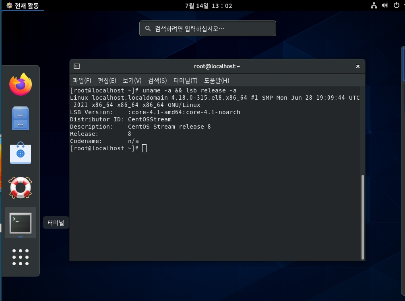Click the date and time display

[x=208, y=6]
